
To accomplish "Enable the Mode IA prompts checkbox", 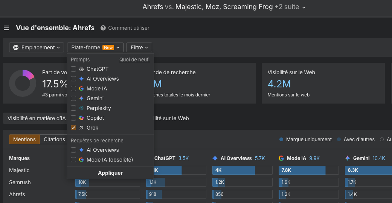I will [73, 89].
